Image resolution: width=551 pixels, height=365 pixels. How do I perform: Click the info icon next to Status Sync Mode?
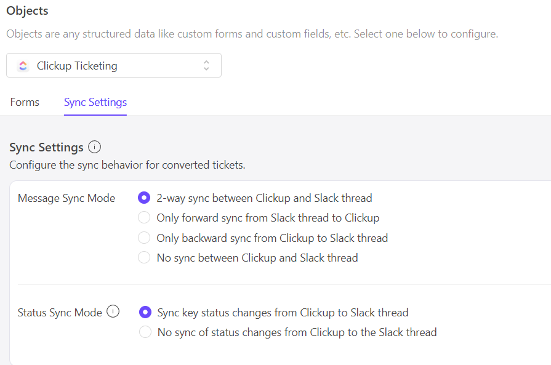(113, 312)
